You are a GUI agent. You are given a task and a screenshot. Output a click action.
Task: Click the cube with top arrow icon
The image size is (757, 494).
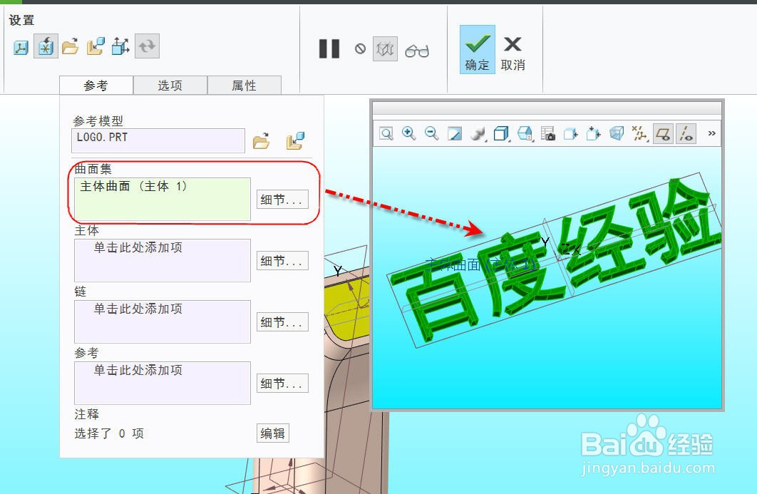pyautogui.click(x=594, y=133)
